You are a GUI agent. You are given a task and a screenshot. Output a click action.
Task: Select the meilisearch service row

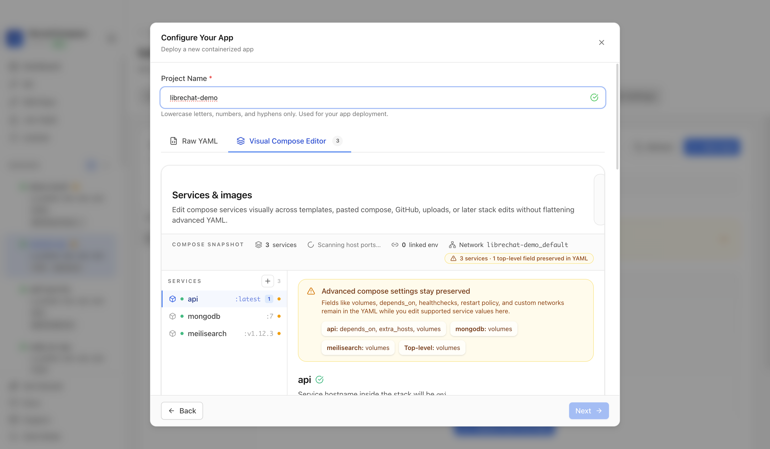(x=224, y=334)
